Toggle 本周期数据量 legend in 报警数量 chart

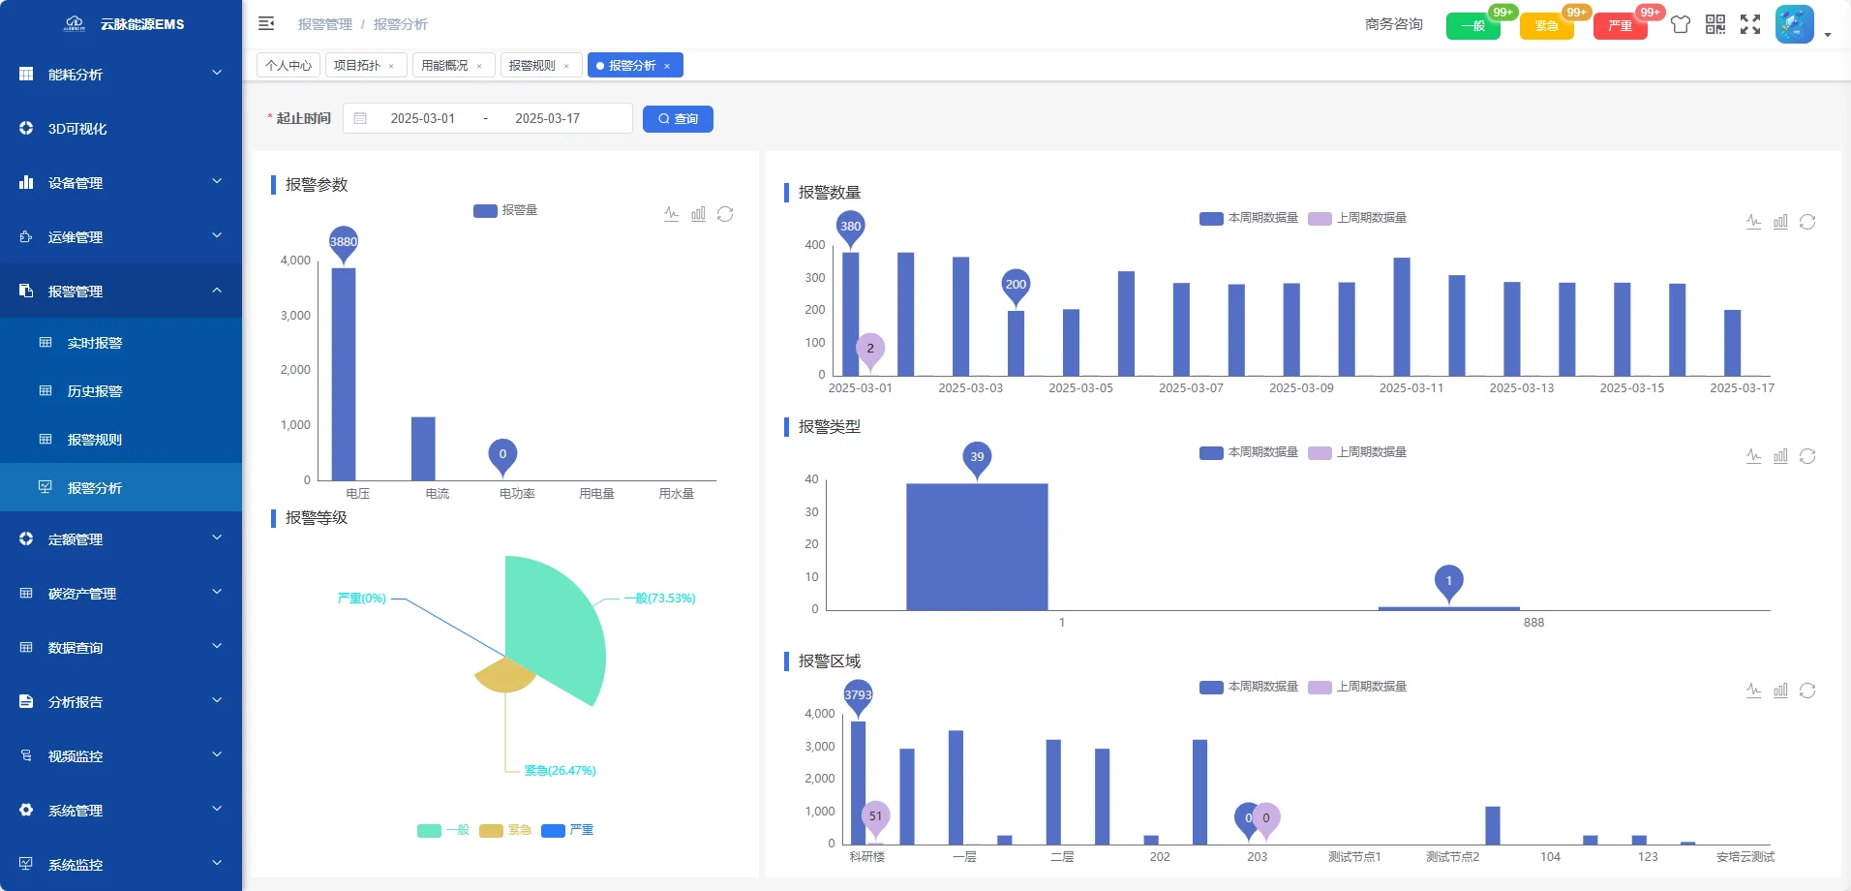[1249, 218]
